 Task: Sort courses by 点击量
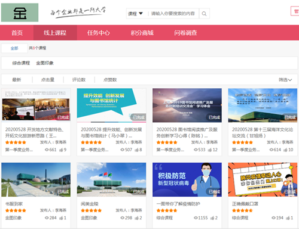coord(48,80)
